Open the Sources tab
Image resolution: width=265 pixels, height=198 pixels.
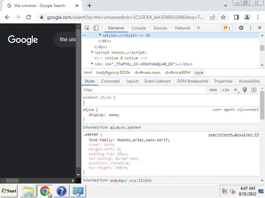pos(160,28)
